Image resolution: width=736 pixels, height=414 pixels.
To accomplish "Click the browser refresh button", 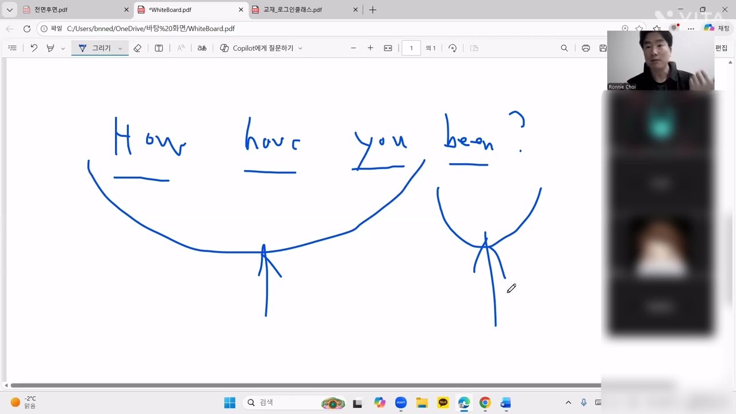I will tap(27, 29).
